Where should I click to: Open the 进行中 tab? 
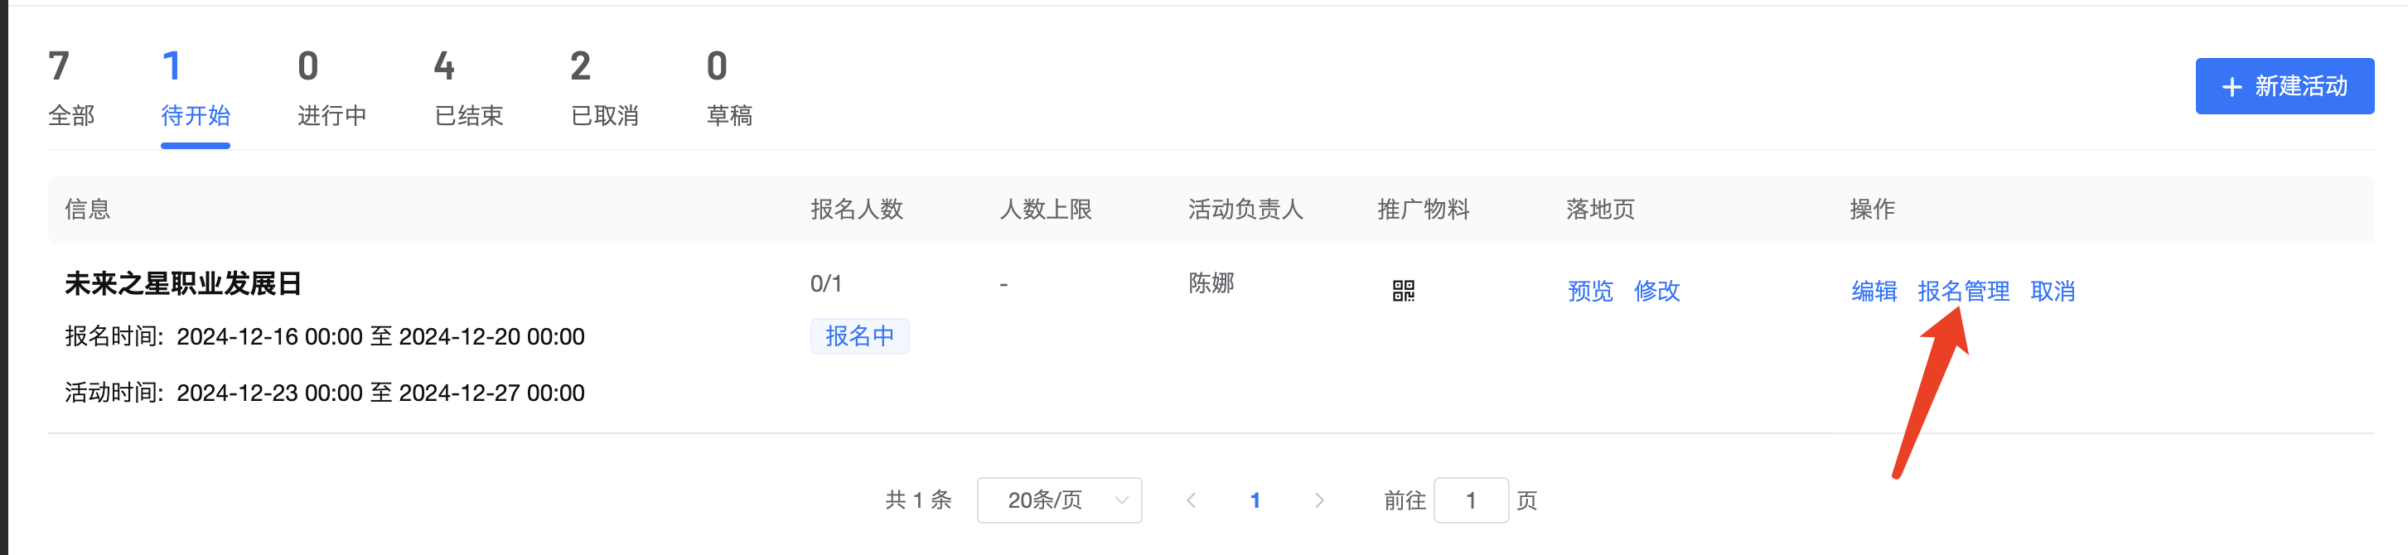click(331, 89)
